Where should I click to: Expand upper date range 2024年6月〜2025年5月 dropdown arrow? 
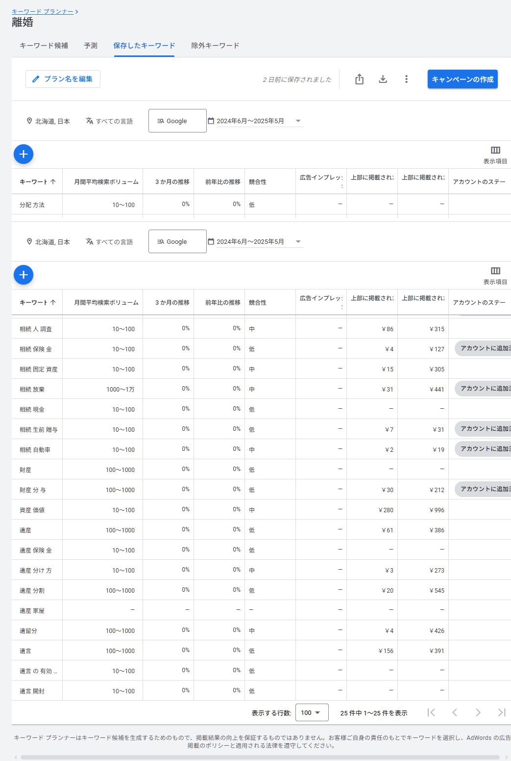click(x=298, y=121)
